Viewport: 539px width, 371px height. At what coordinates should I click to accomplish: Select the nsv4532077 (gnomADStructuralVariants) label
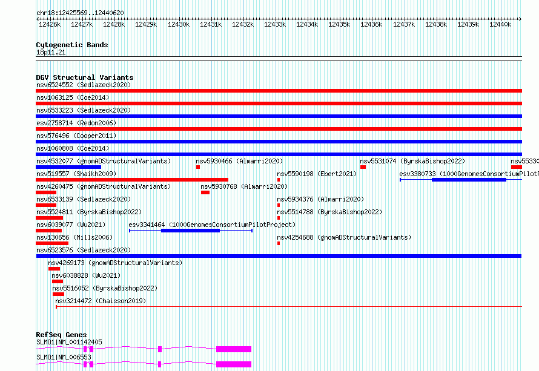tap(104, 161)
